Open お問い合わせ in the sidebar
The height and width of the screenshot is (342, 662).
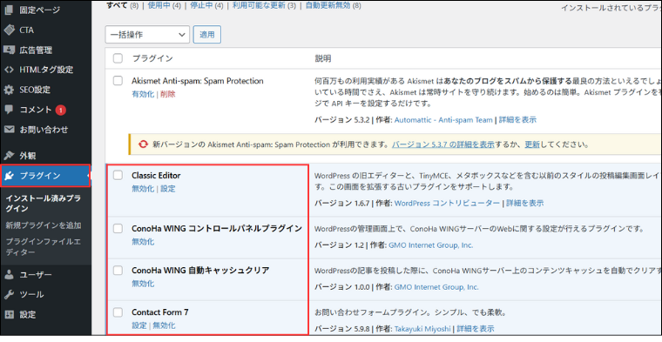coord(44,130)
